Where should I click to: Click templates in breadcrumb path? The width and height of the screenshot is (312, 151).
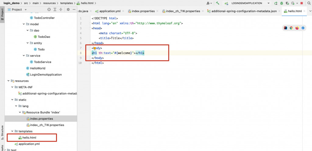66,3
